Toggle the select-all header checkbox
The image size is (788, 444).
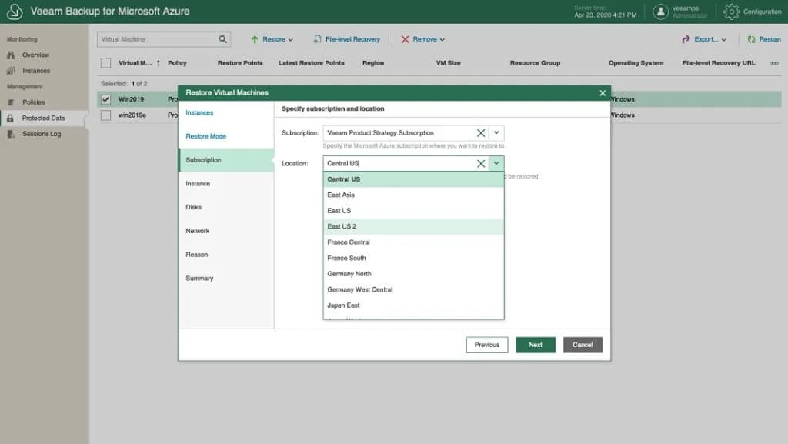coord(105,63)
